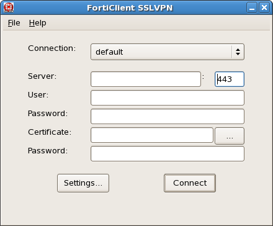Close the FortiClient SSLVPN window
The image size is (273, 226).
264,7
